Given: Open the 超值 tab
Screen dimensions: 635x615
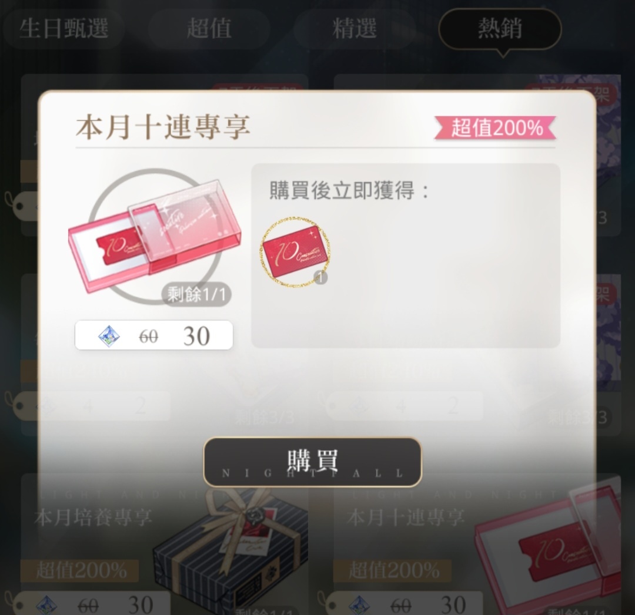Looking at the screenshot, I should 209,28.
